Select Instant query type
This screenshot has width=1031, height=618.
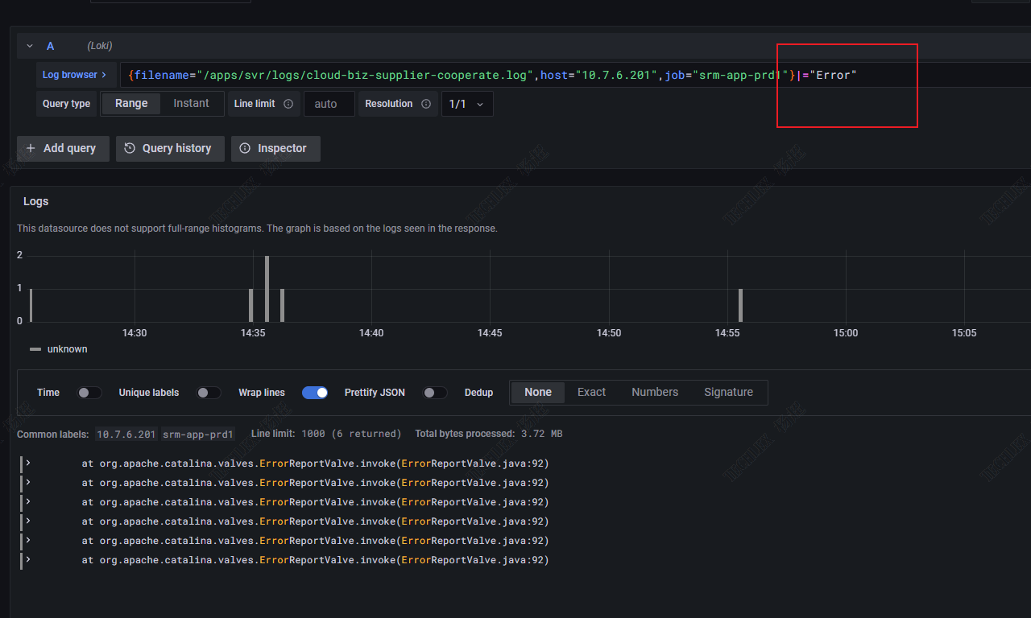pyautogui.click(x=191, y=104)
